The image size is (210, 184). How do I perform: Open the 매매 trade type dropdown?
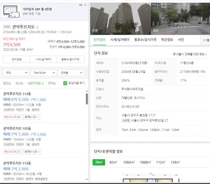(16, 73)
